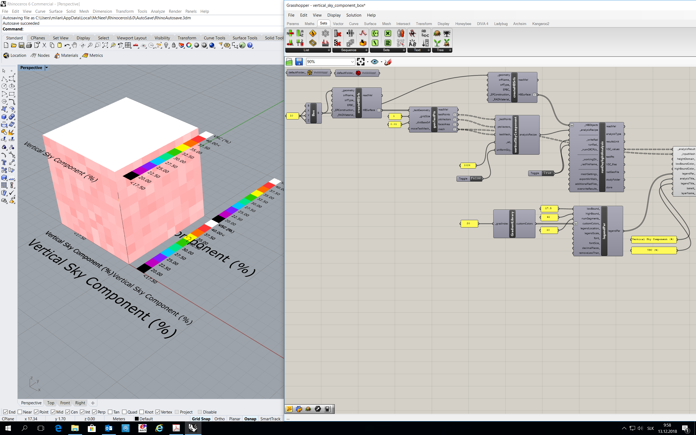The width and height of the screenshot is (696, 435).
Task: Expand the Perspective viewport title dropdown arrow
Action: click(x=46, y=68)
